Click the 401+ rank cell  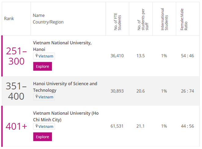point(17,126)
